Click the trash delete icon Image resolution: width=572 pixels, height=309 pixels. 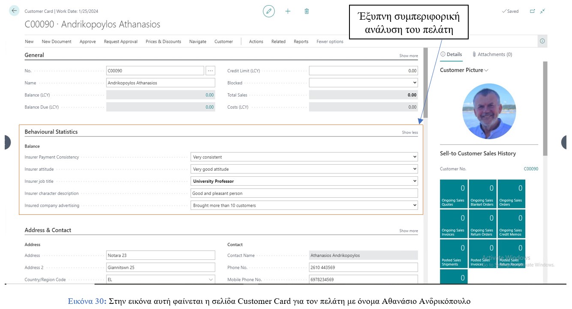click(307, 11)
